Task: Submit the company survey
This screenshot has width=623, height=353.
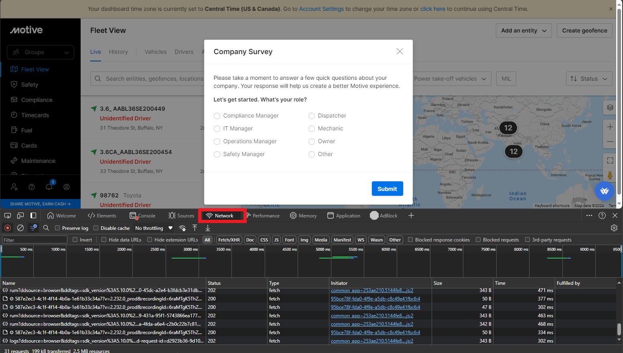Action: click(x=387, y=189)
